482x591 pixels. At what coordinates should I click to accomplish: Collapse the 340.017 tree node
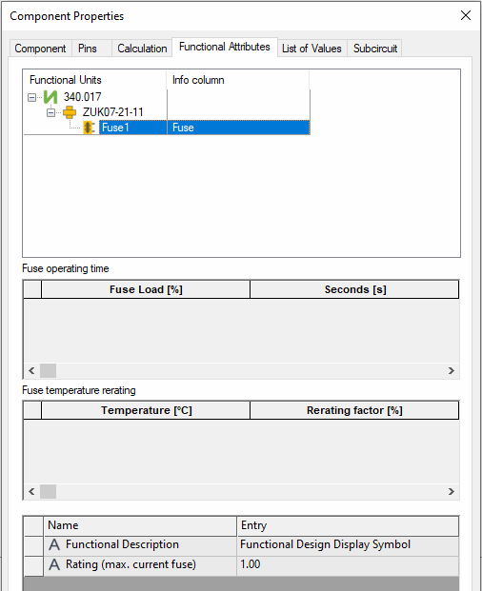(32, 98)
